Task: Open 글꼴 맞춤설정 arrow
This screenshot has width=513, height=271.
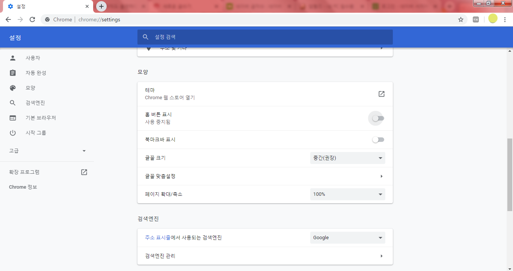Action: (382, 176)
